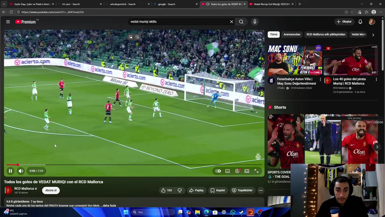
Task: Open Fenerbahçe-Aston Villa Maç Sonu thumbnail
Action: 295,60
